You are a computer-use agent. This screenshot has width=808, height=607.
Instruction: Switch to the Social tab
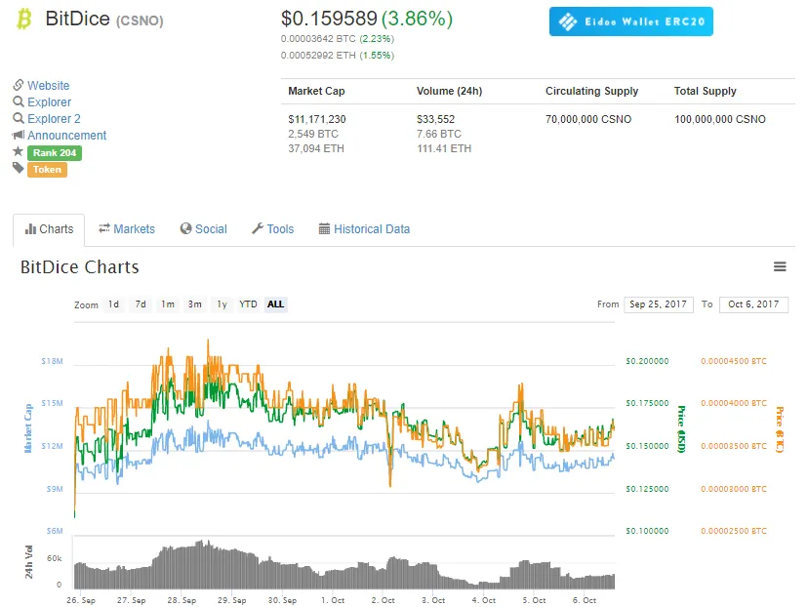click(x=204, y=228)
